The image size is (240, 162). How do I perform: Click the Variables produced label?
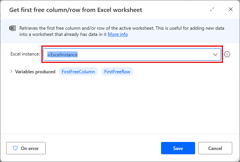[x=35, y=72]
